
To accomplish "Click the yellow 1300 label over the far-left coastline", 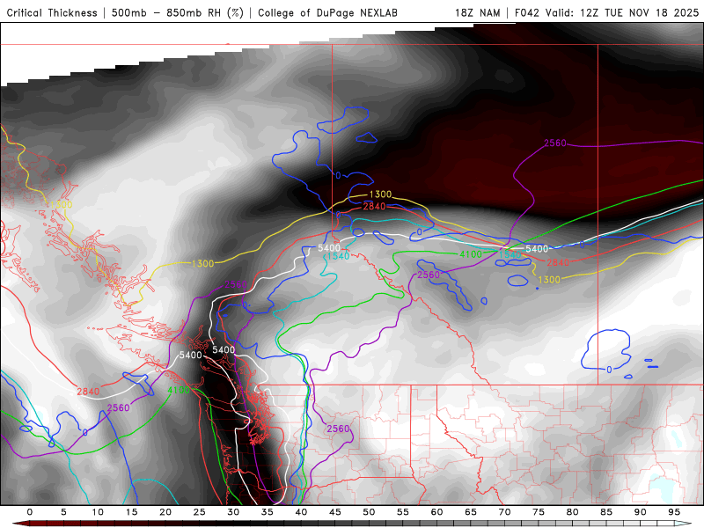I will click(x=62, y=205).
